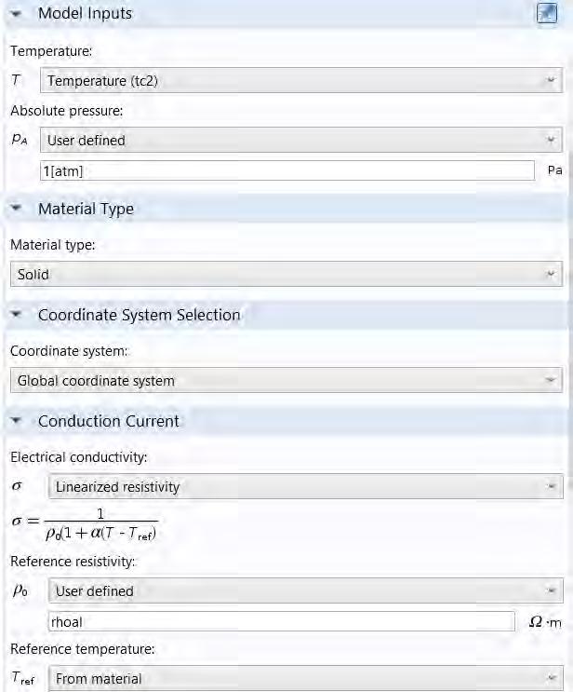This screenshot has height=692, width=573.
Task: Collapse the Material Type section
Action: 17,208
